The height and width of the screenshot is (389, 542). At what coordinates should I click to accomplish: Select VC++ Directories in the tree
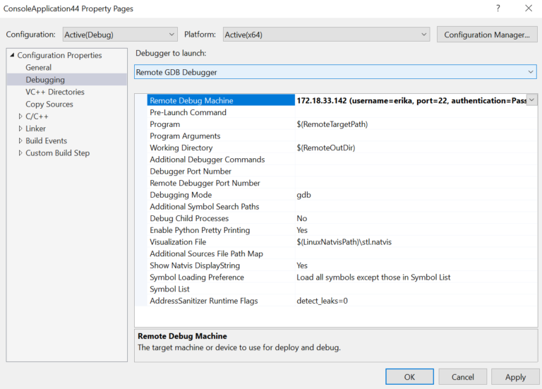coord(54,92)
